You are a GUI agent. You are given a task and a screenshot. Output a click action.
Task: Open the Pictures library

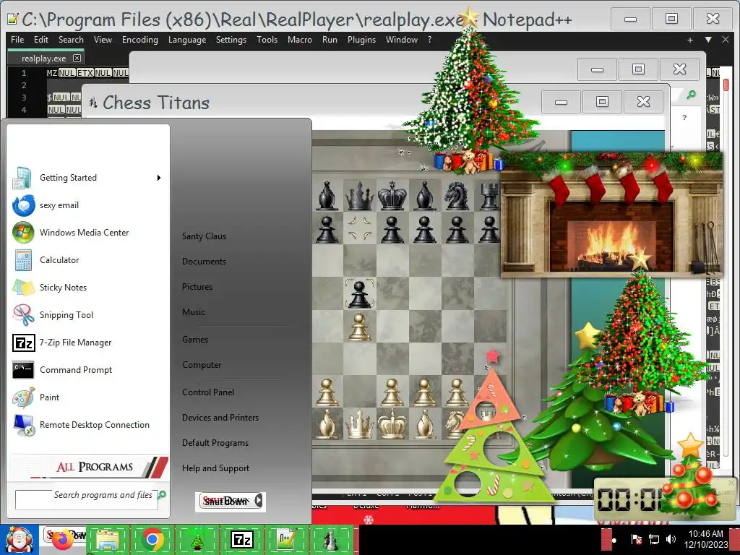pos(197,287)
